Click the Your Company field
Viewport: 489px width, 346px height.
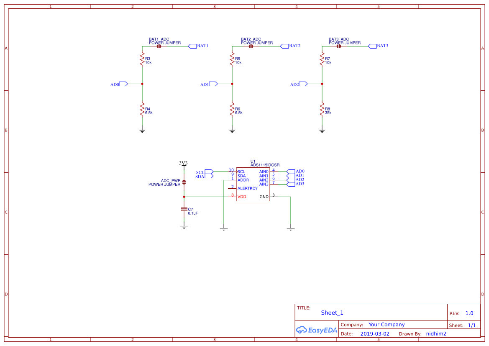pos(386,324)
